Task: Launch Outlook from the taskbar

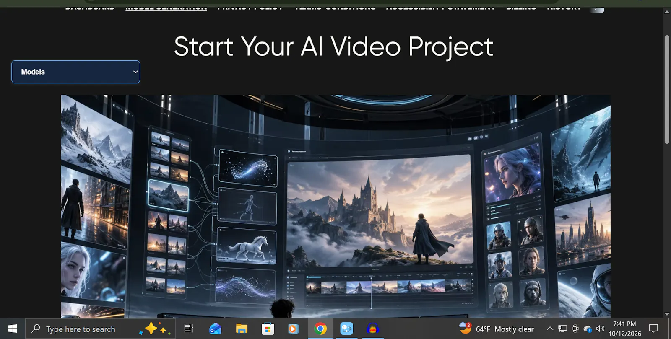Action: point(215,329)
